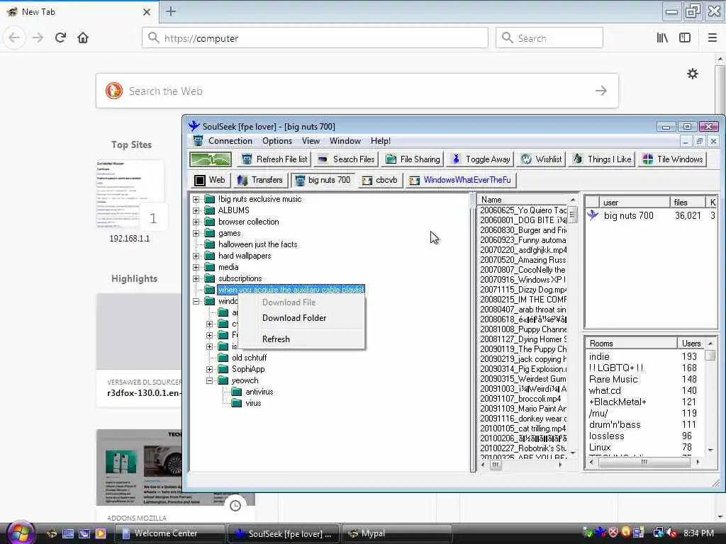Switch to the Transfers tab
Screen dimensions: 726x544
click(260, 180)
